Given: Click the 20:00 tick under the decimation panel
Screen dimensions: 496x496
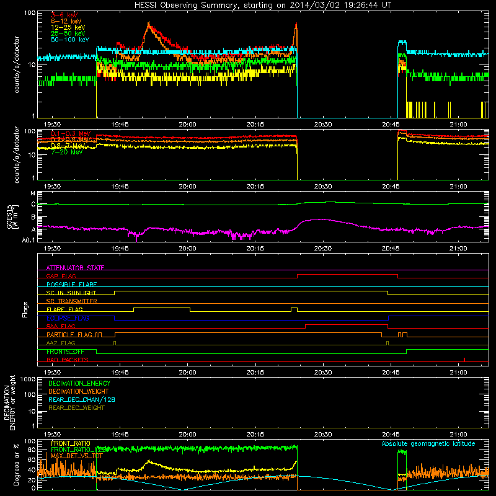Looking at the screenshot, I should point(188,435).
